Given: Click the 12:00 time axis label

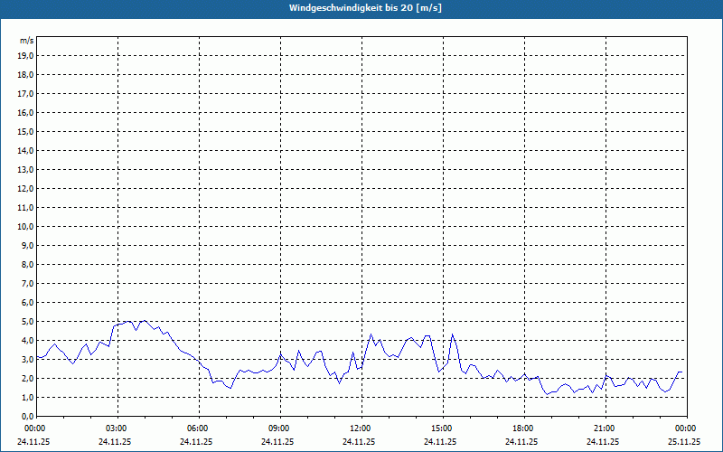Looking at the screenshot, I should (x=361, y=428).
